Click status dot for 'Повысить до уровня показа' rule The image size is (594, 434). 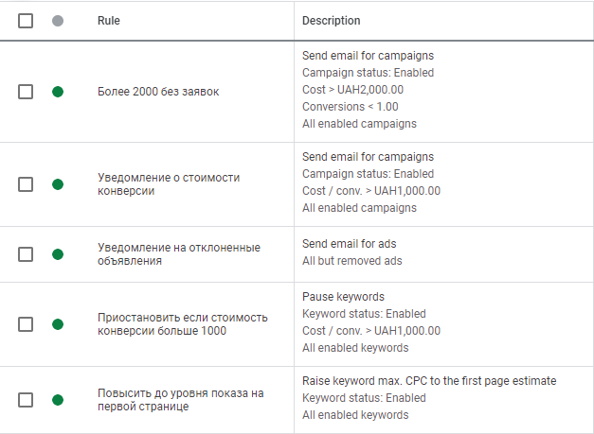58,399
